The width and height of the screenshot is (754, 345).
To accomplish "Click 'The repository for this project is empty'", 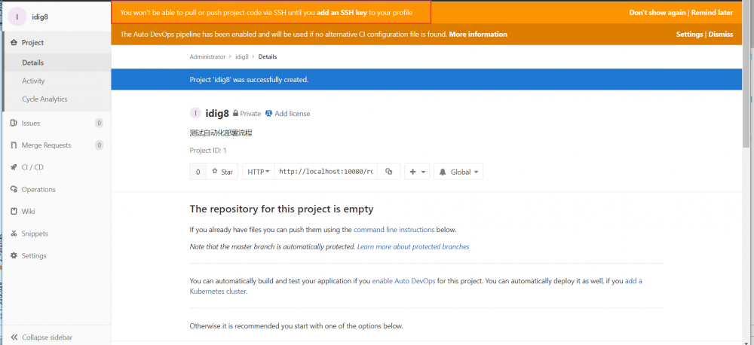I will (x=281, y=209).
